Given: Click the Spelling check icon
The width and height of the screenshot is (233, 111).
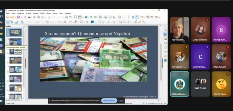Looking at the screenshot, I should [70, 17].
